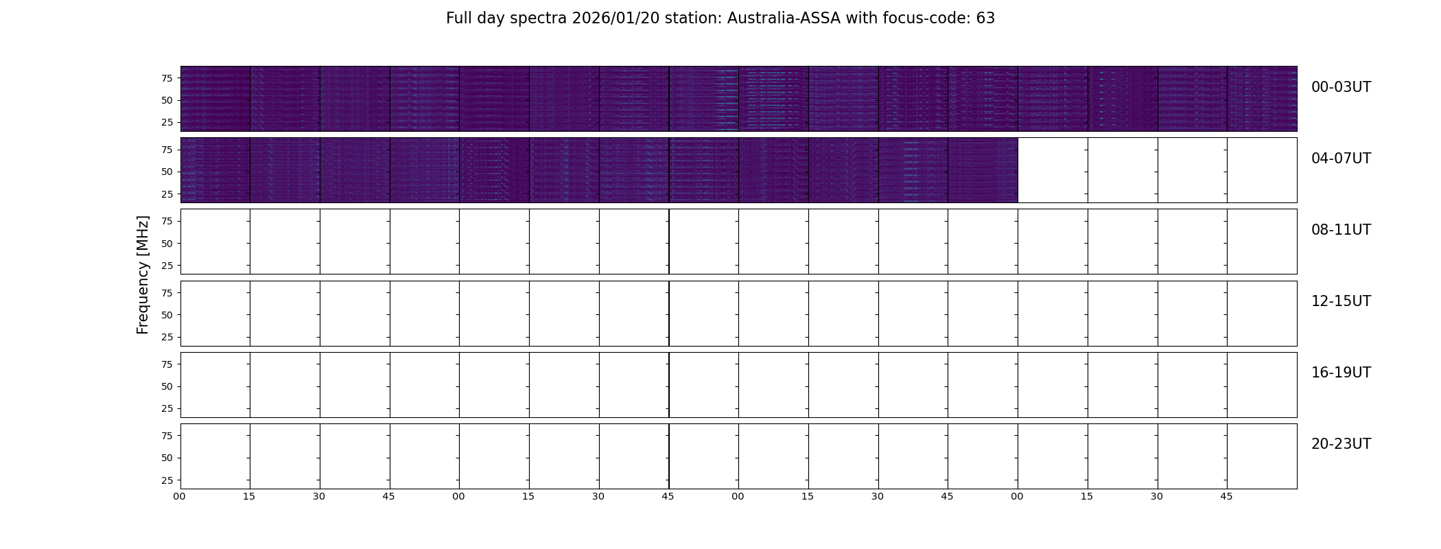Click the last 45 time-axis tick label
Image resolution: width=1441 pixels, height=549 pixels.
pyautogui.click(x=1226, y=496)
